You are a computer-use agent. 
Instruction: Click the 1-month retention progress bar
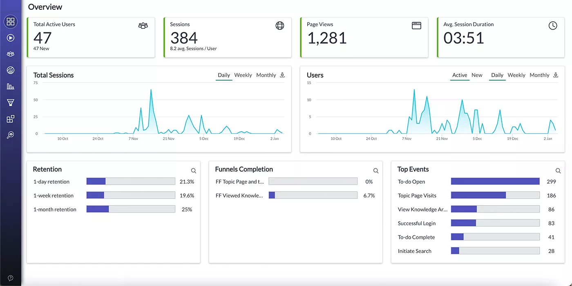click(131, 209)
